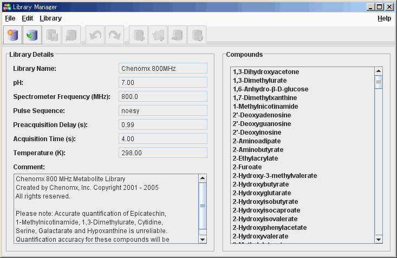This screenshot has width=397, height=258.
Task: Click inside the Comment text area
Action: point(106,209)
